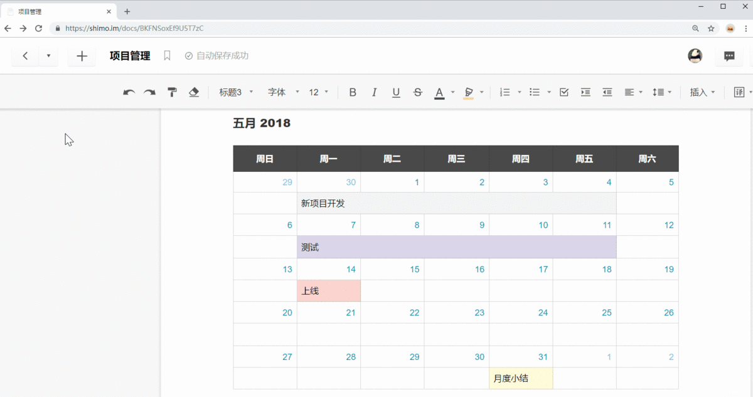
Task: Insert a checkbox task list
Action: (x=564, y=92)
